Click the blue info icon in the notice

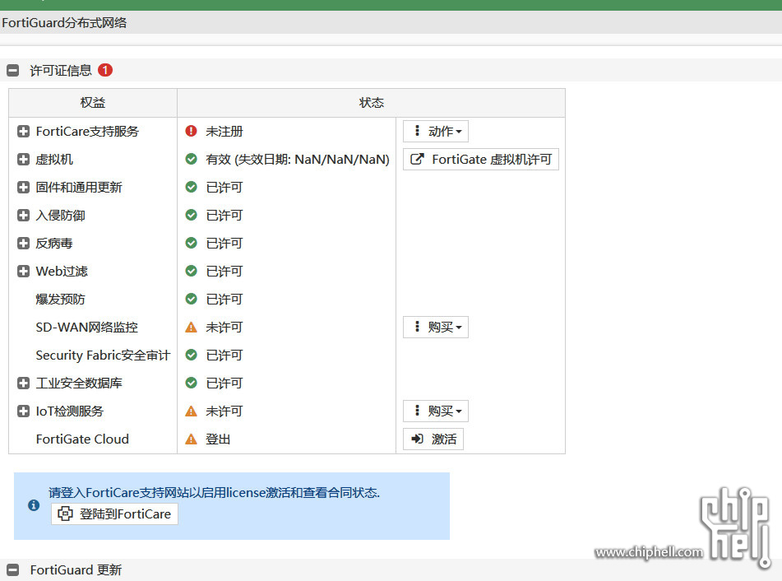34,505
